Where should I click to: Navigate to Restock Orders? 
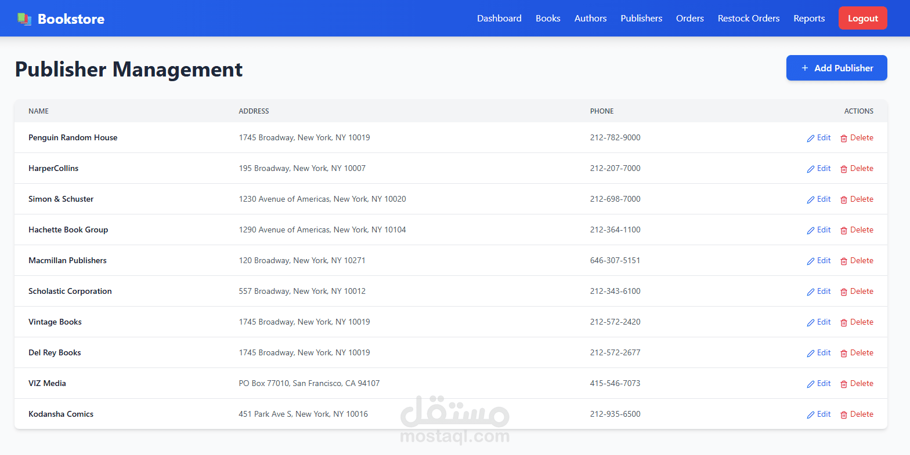[x=749, y=19]
